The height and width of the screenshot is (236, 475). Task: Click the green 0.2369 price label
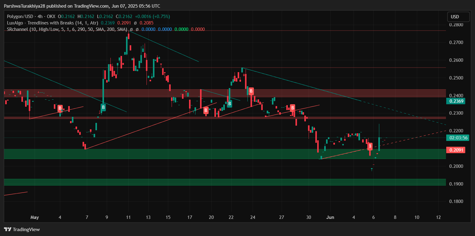pyautogui.click(x=456, y=101)
